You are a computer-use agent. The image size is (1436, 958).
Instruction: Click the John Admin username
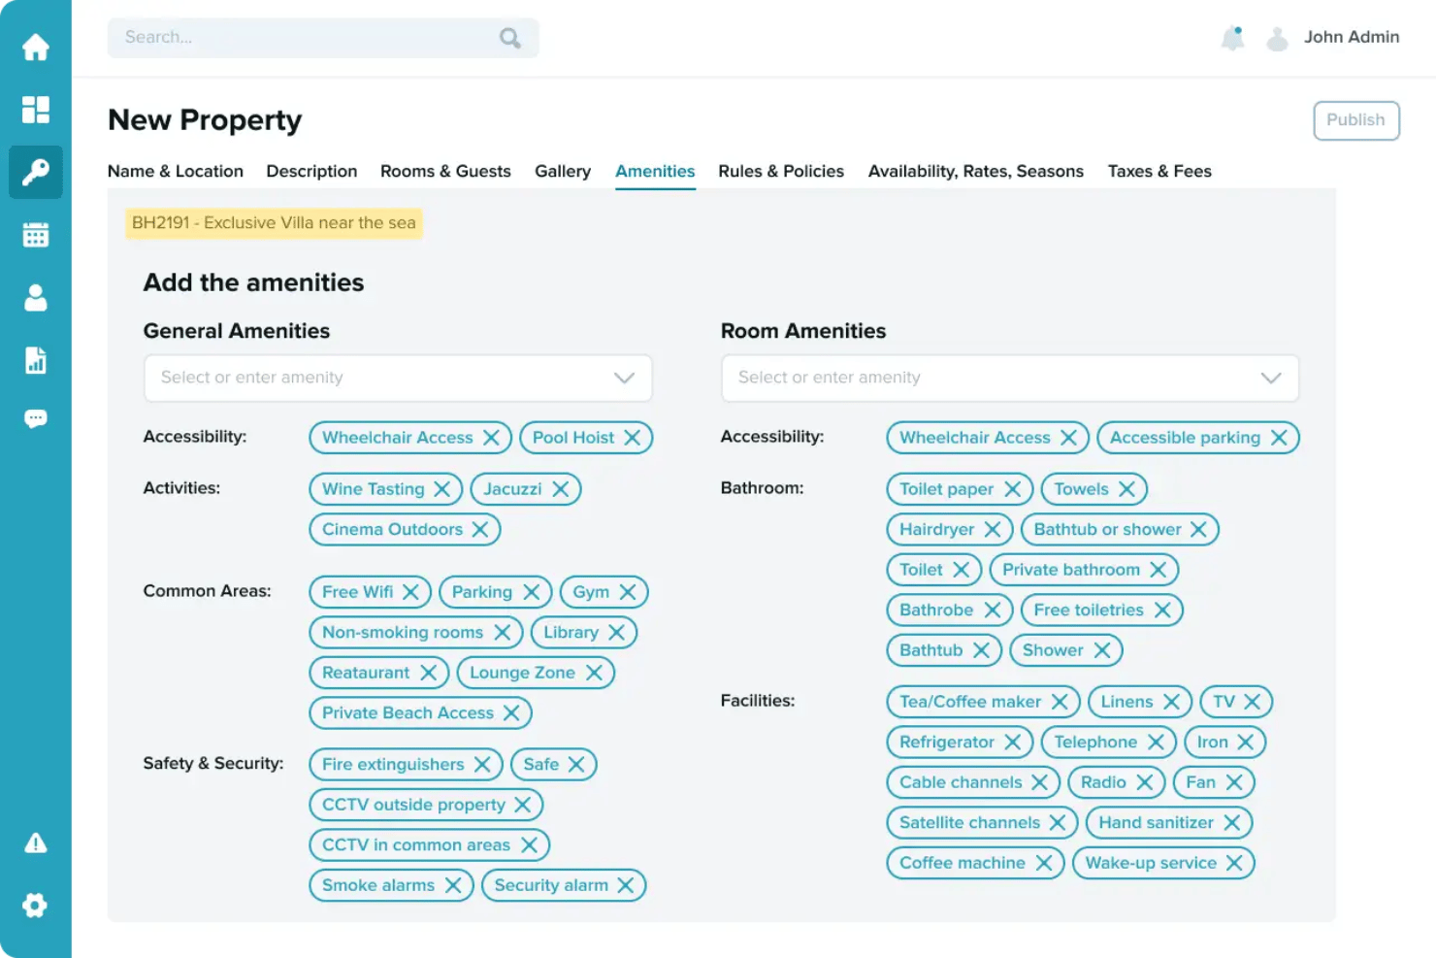pyautogui.click(x=1352, y=37)
